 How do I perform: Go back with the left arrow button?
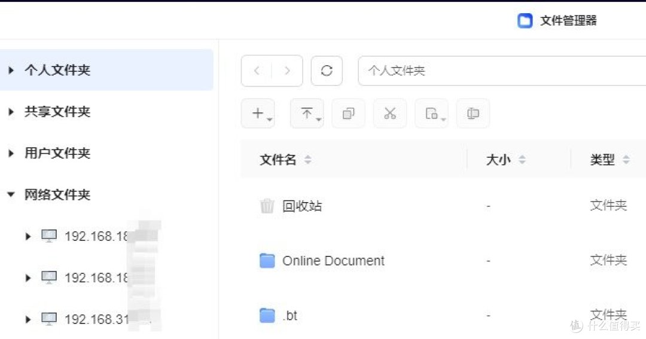pos(257,71)
